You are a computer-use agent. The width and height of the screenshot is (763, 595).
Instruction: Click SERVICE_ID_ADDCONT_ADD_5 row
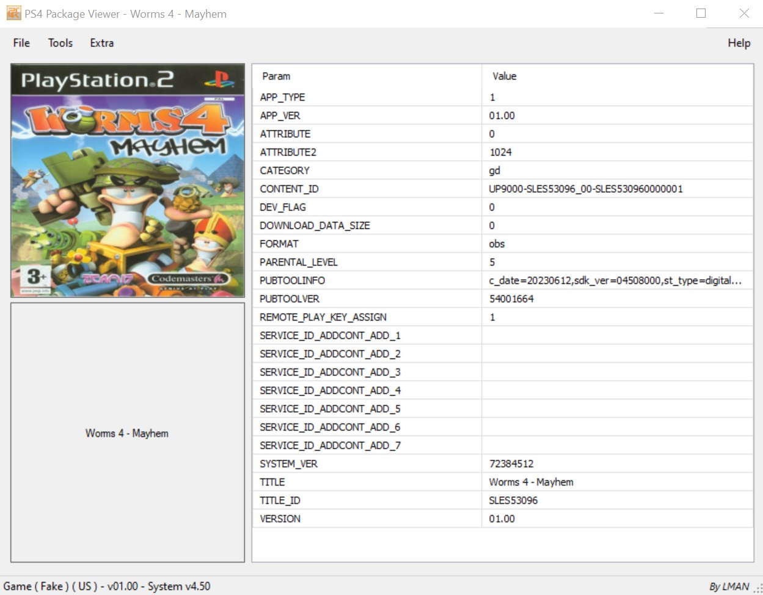coord(503,409)
